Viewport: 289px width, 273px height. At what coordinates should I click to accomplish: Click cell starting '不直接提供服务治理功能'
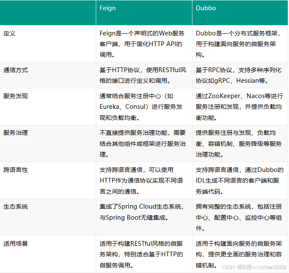(x=144, y=144)
